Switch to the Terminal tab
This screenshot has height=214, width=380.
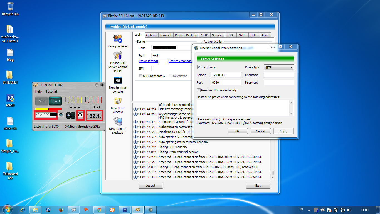(165, 35)
